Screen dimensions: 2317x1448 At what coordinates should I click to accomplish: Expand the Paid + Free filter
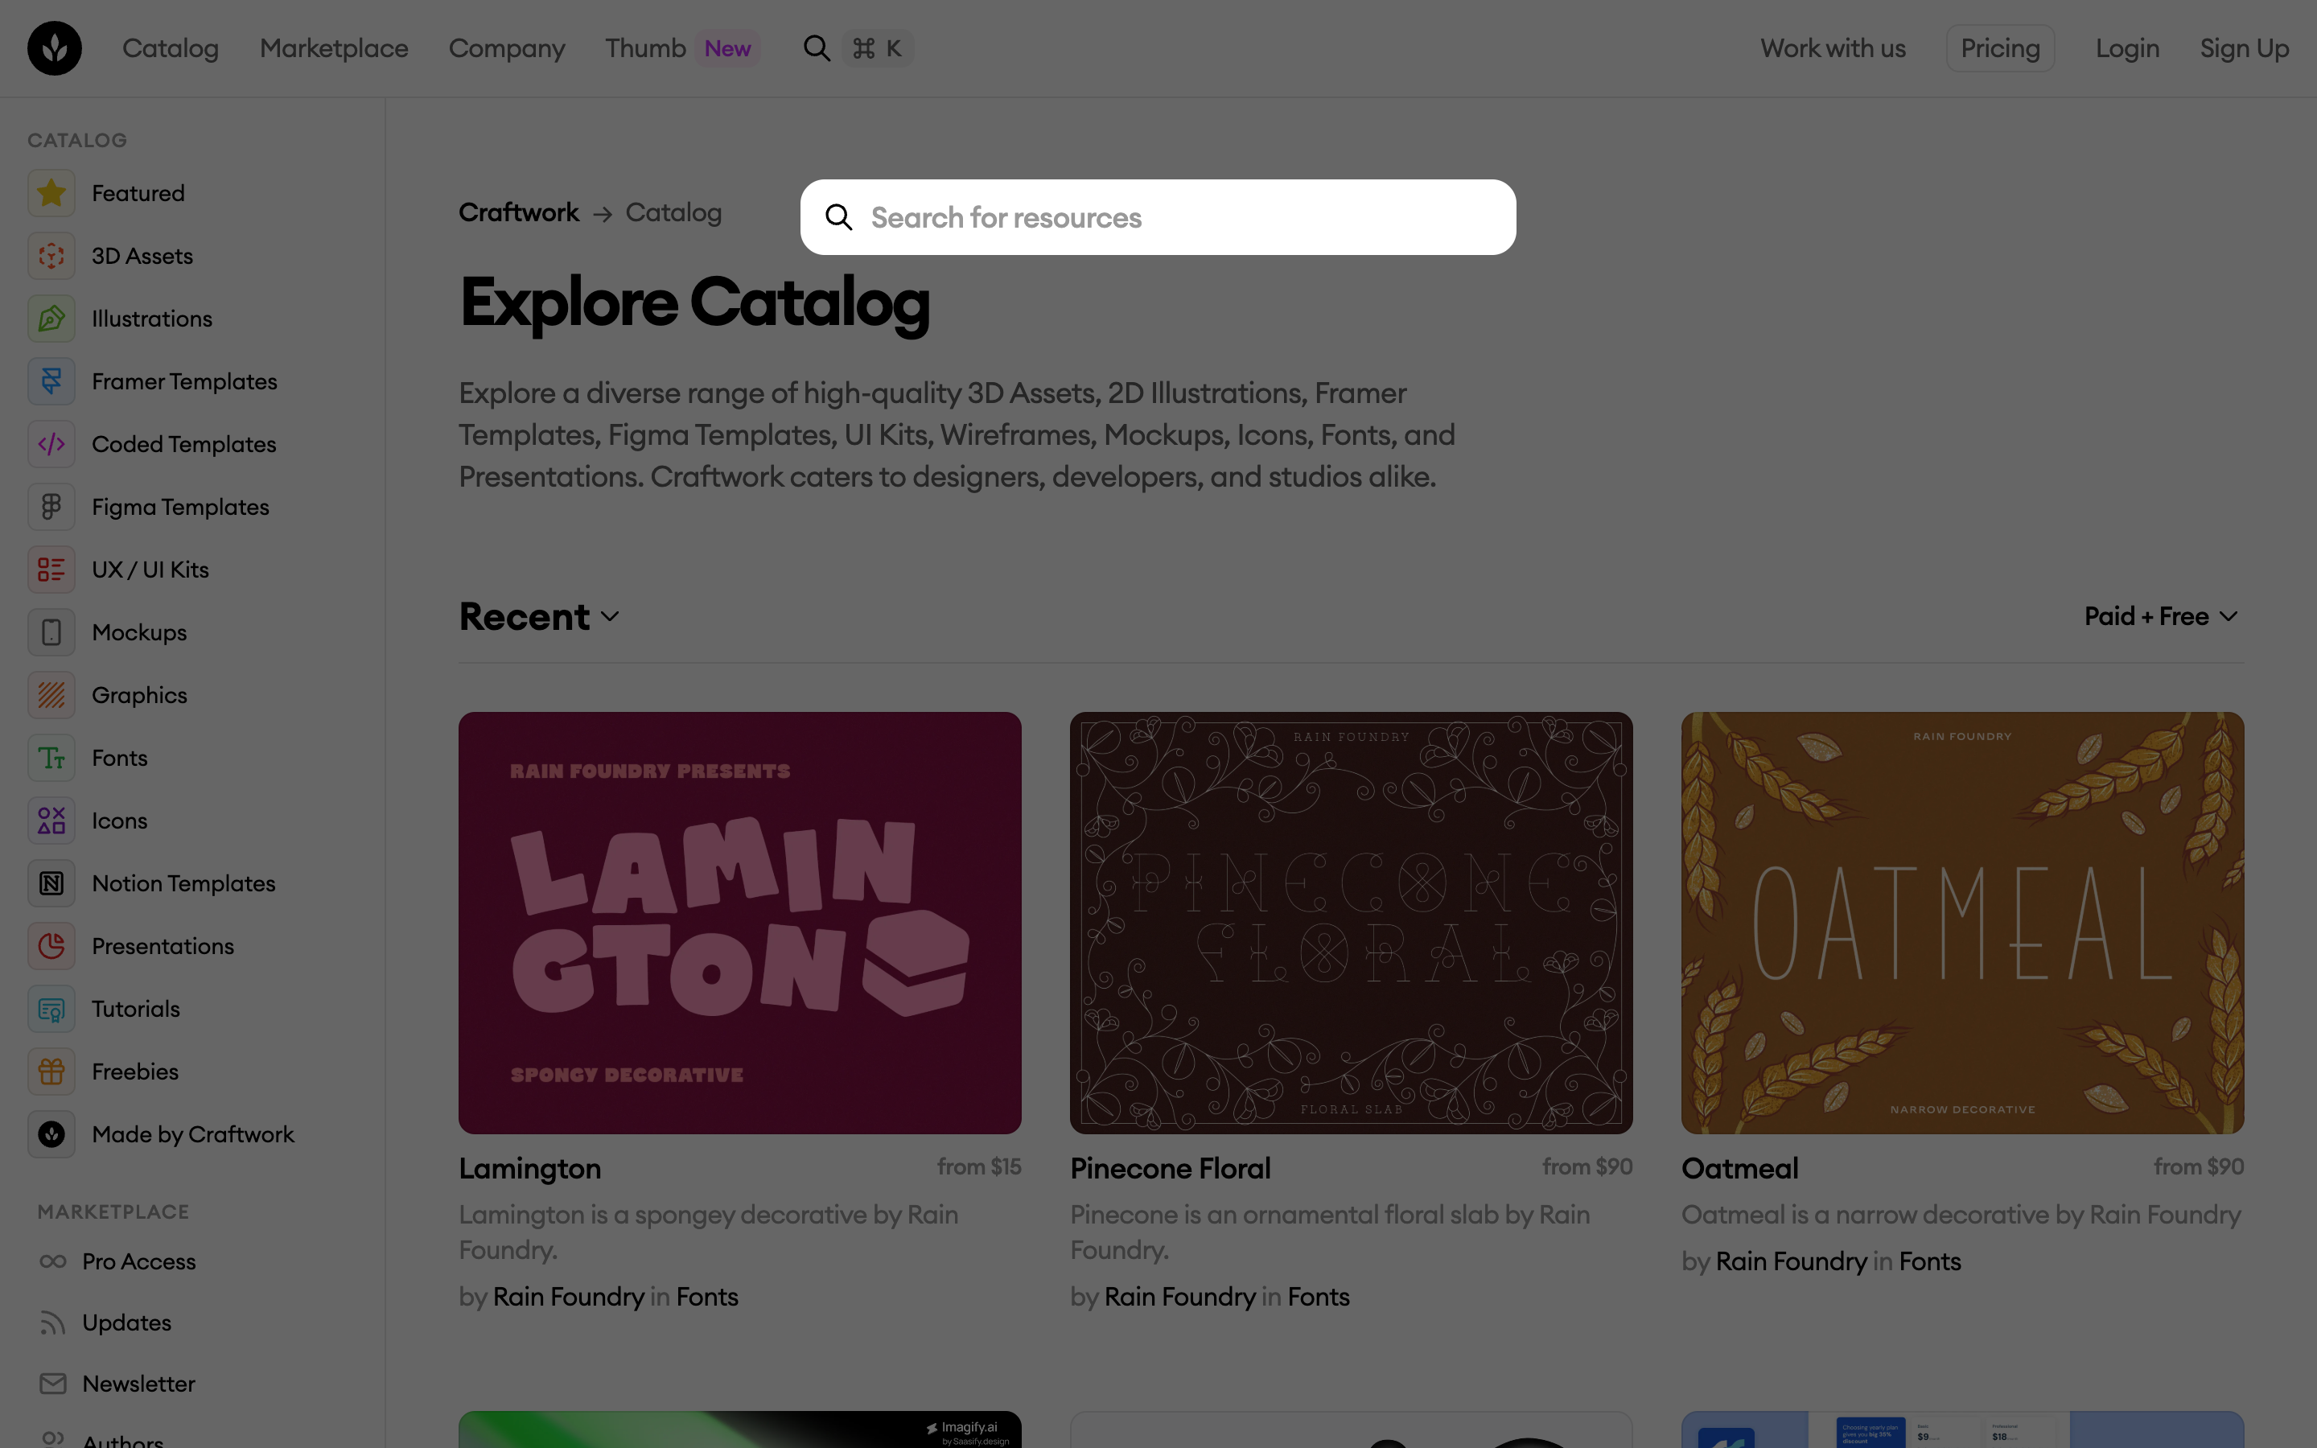pos(2160,615)
